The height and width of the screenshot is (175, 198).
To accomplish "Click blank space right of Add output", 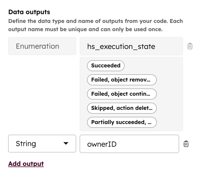I will [x=113, y=164].
